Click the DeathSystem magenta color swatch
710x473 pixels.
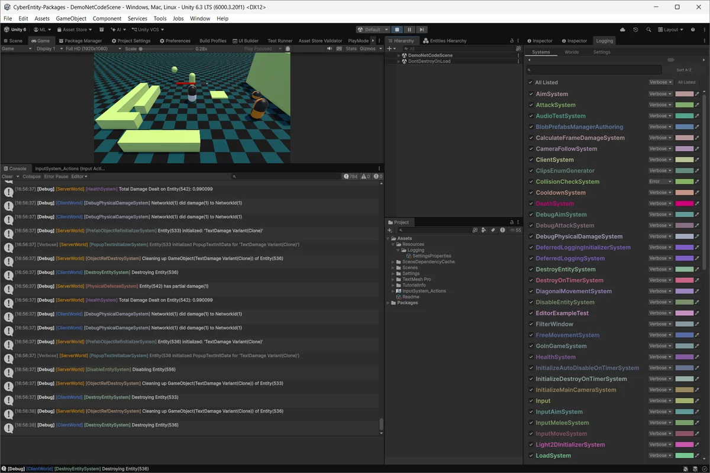point(684,203)
